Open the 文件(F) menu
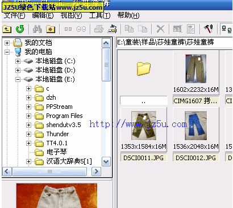This screenshot has height=208, width=233. click(14, 15)
